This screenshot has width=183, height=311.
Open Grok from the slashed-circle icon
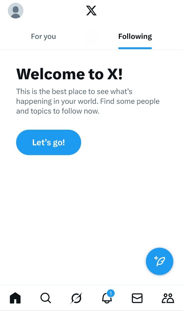(76, 298)
